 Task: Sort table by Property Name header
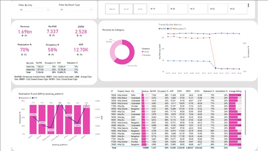click(x=124, y=91)
